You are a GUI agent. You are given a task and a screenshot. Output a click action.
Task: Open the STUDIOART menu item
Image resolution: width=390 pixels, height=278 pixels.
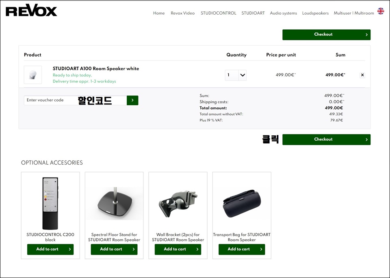tap(253, 13)
